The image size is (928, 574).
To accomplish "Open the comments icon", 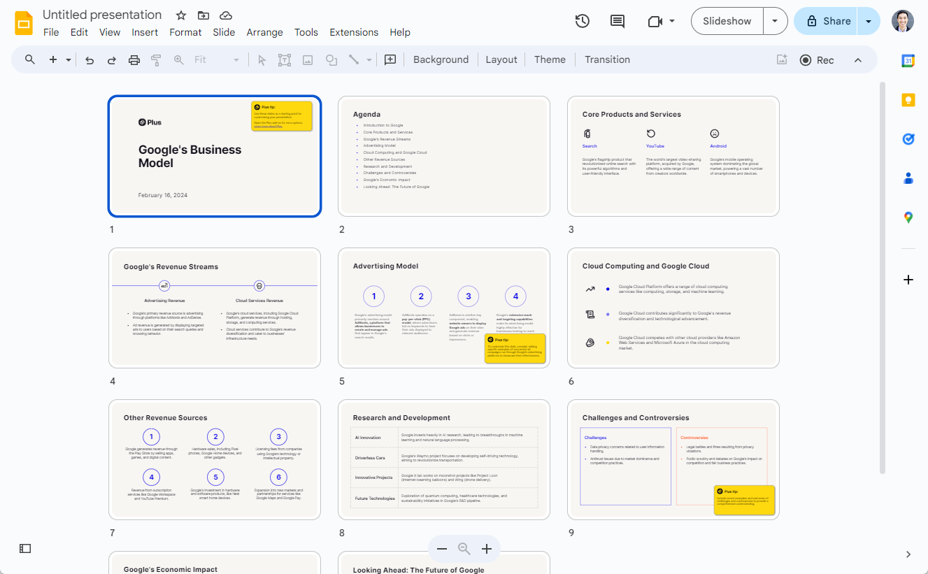I will (618, 21).
